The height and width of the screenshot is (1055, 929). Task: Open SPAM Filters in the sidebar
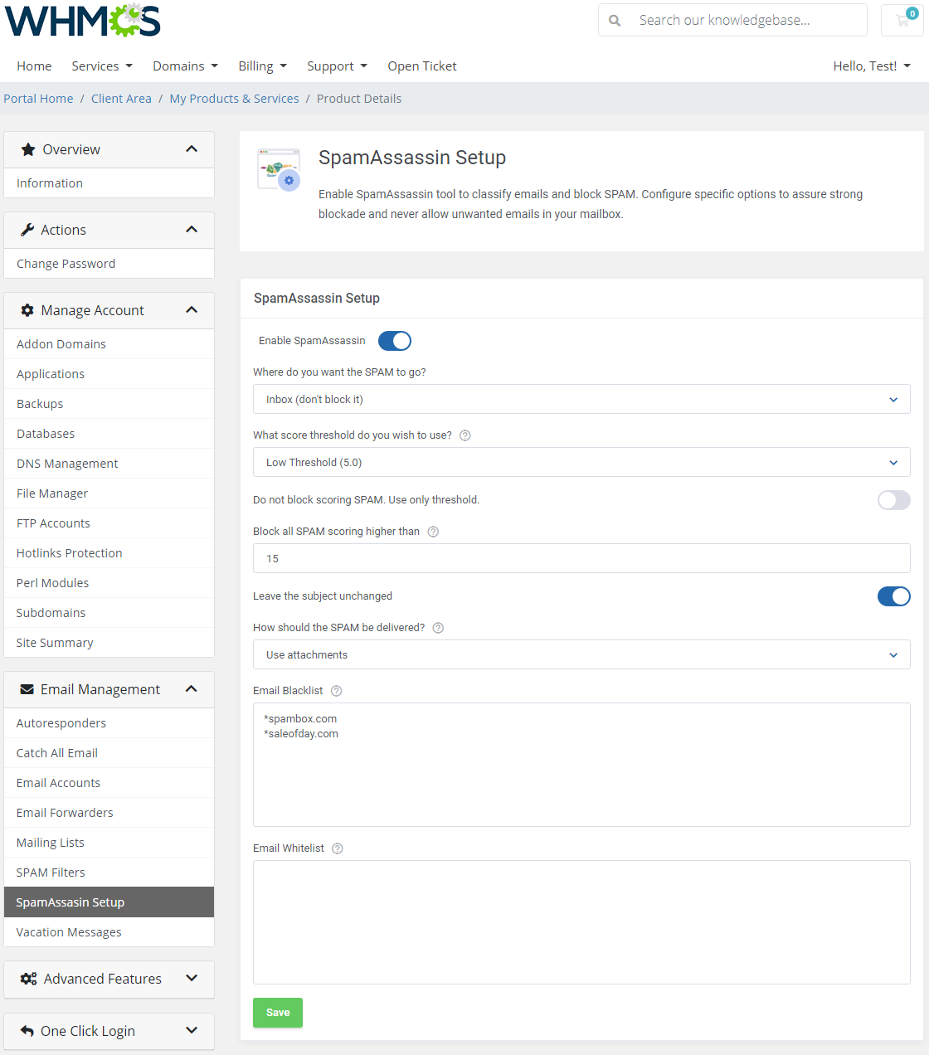[51, 873]
